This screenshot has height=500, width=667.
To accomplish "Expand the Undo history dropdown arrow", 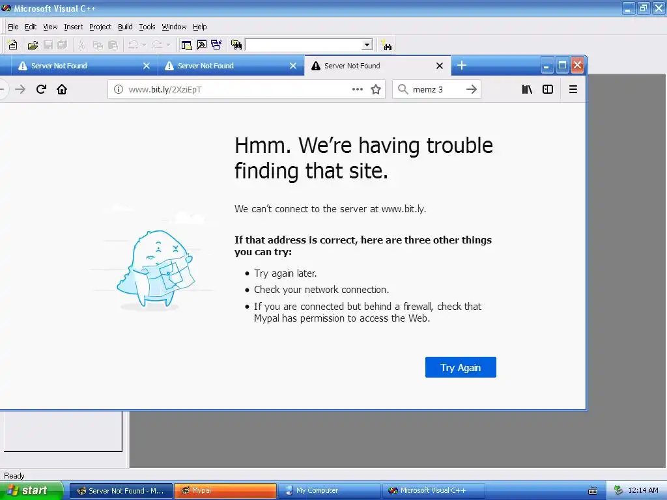I will coord(144,45).
